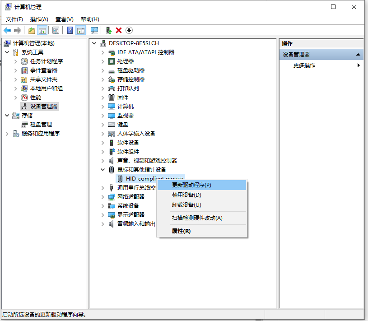This screenshot has height=321, width=368.
Task: Collapse the 设备管理器 actions section header
Action: coord(359,55)
